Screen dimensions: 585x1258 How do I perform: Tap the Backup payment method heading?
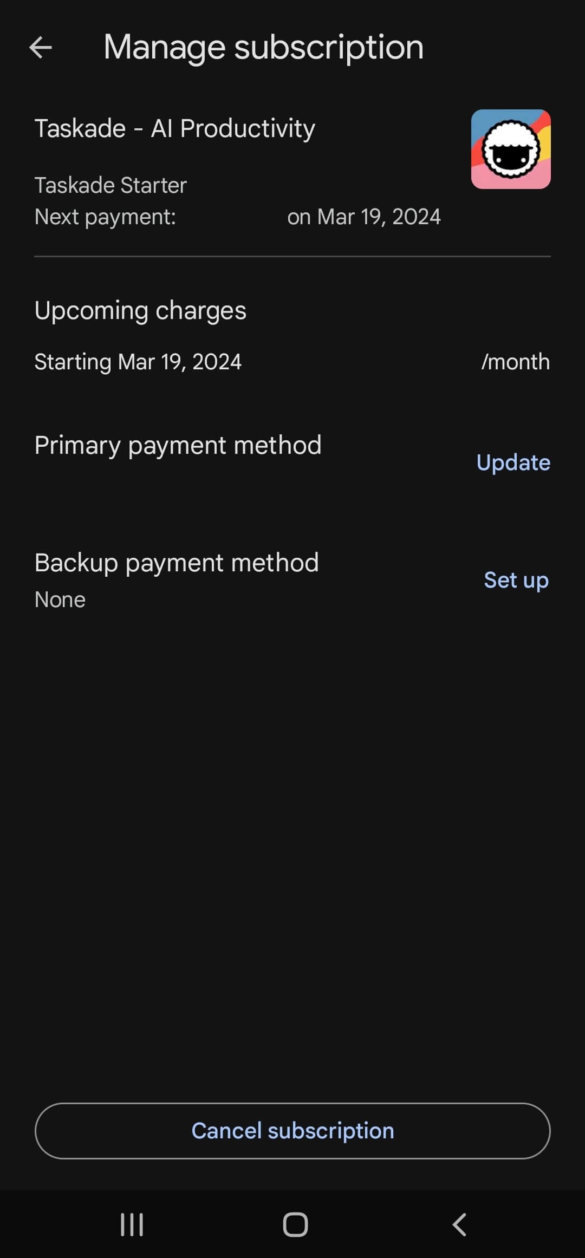click(x=177, y=563)
